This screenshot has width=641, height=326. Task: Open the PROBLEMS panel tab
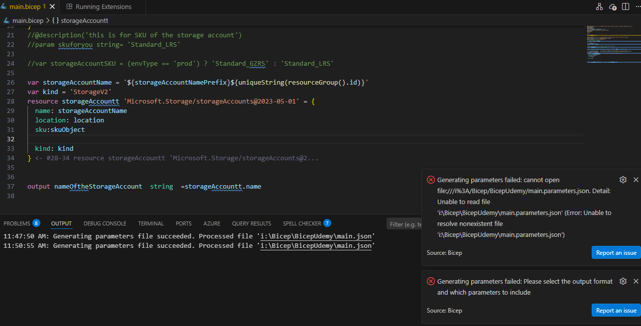[x=21, y=223]
